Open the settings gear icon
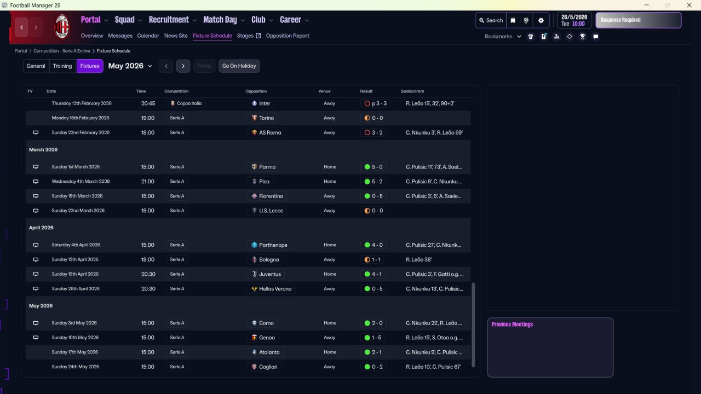 tap(541, 20)
